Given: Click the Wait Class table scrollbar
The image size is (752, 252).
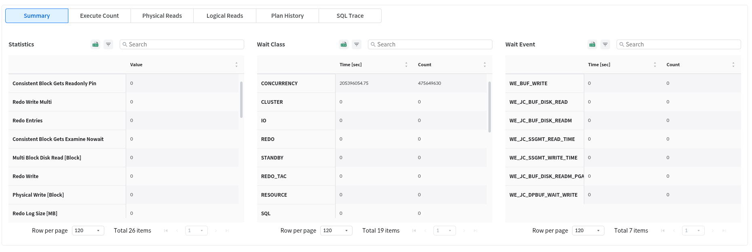Looking at the screenshot, I should 490,107.
